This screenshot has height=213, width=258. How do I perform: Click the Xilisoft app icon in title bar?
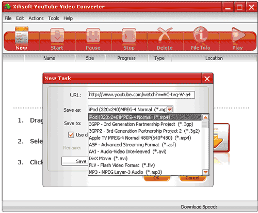click(x=7, y=7)
